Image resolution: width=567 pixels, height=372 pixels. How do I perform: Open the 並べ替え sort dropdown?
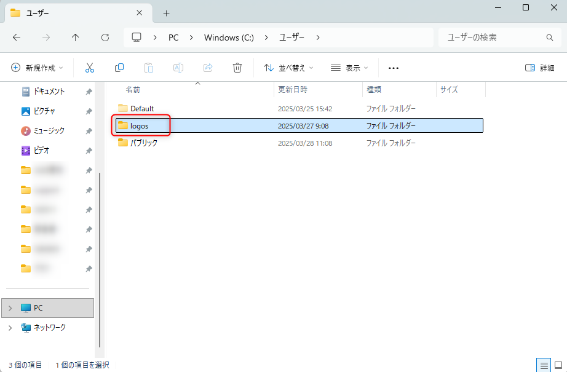click(288, 68)
